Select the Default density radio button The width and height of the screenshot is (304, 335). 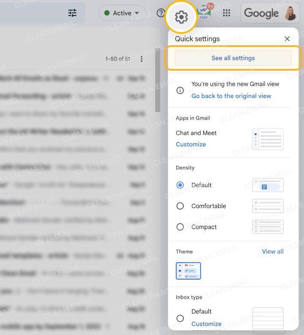coord(180,185)
